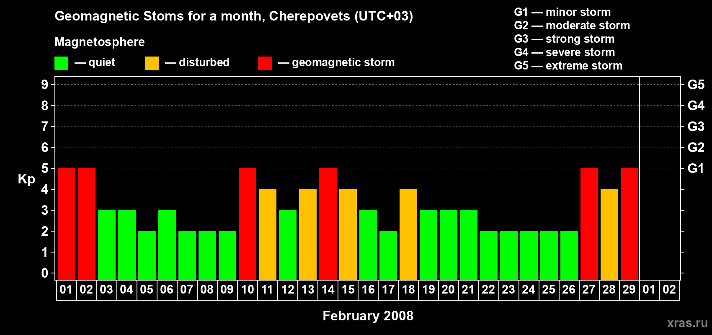Click the orange disturbed legend swatch
This screenshot has width=712, height=335.
pos(152,63)
